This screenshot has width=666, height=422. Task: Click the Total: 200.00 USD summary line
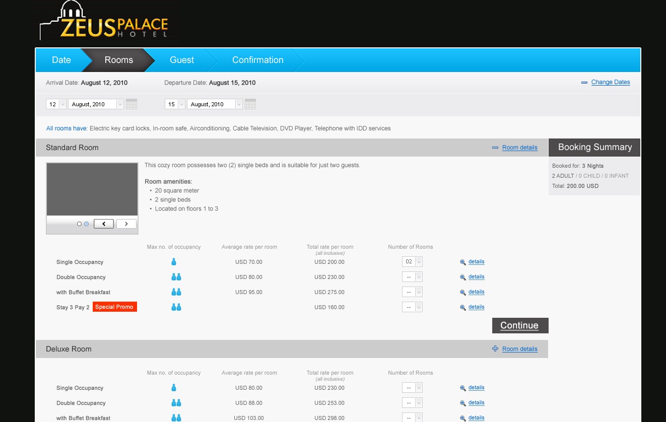tap(575, 186)
